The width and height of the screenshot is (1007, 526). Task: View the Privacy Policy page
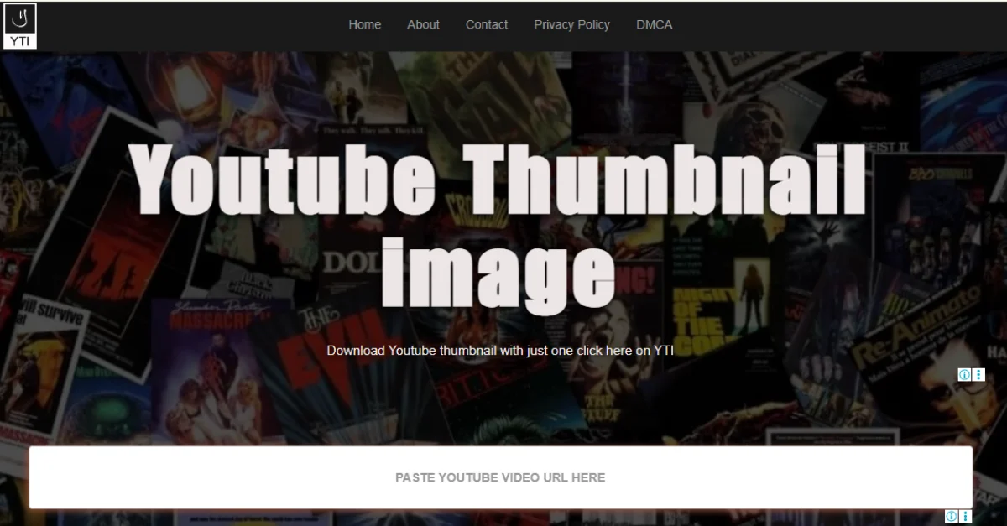point(571,25)
